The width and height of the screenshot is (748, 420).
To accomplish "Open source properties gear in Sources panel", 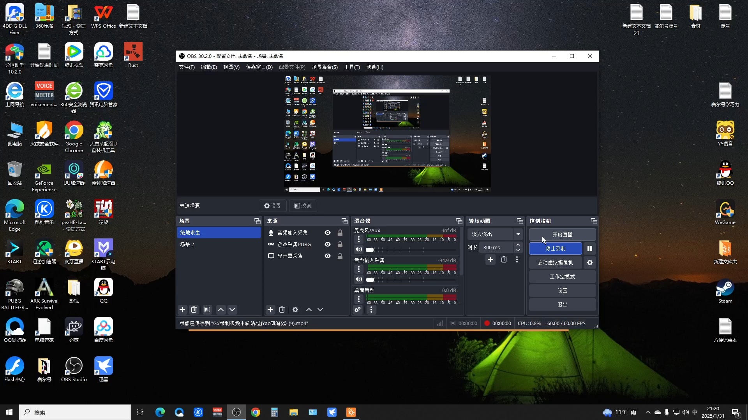I will click(295, 310).
